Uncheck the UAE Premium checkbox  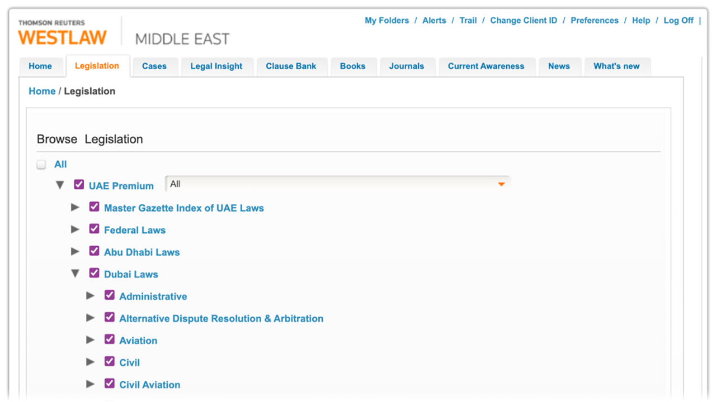(79, 185)
